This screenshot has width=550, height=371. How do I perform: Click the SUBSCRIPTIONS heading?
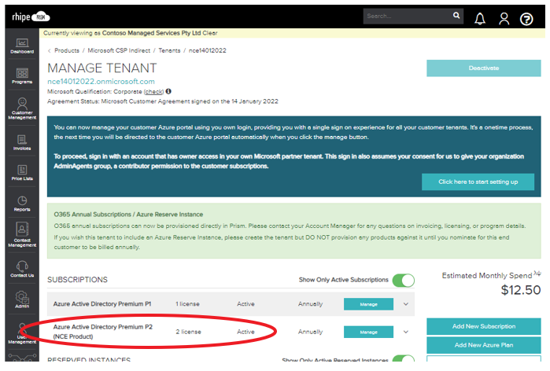pos(78,280)
